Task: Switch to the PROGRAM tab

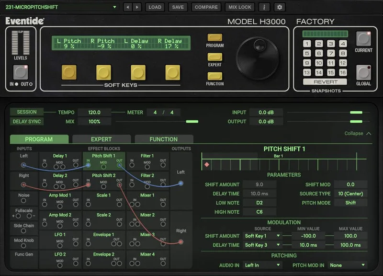Action: click(x=39, y=139)
